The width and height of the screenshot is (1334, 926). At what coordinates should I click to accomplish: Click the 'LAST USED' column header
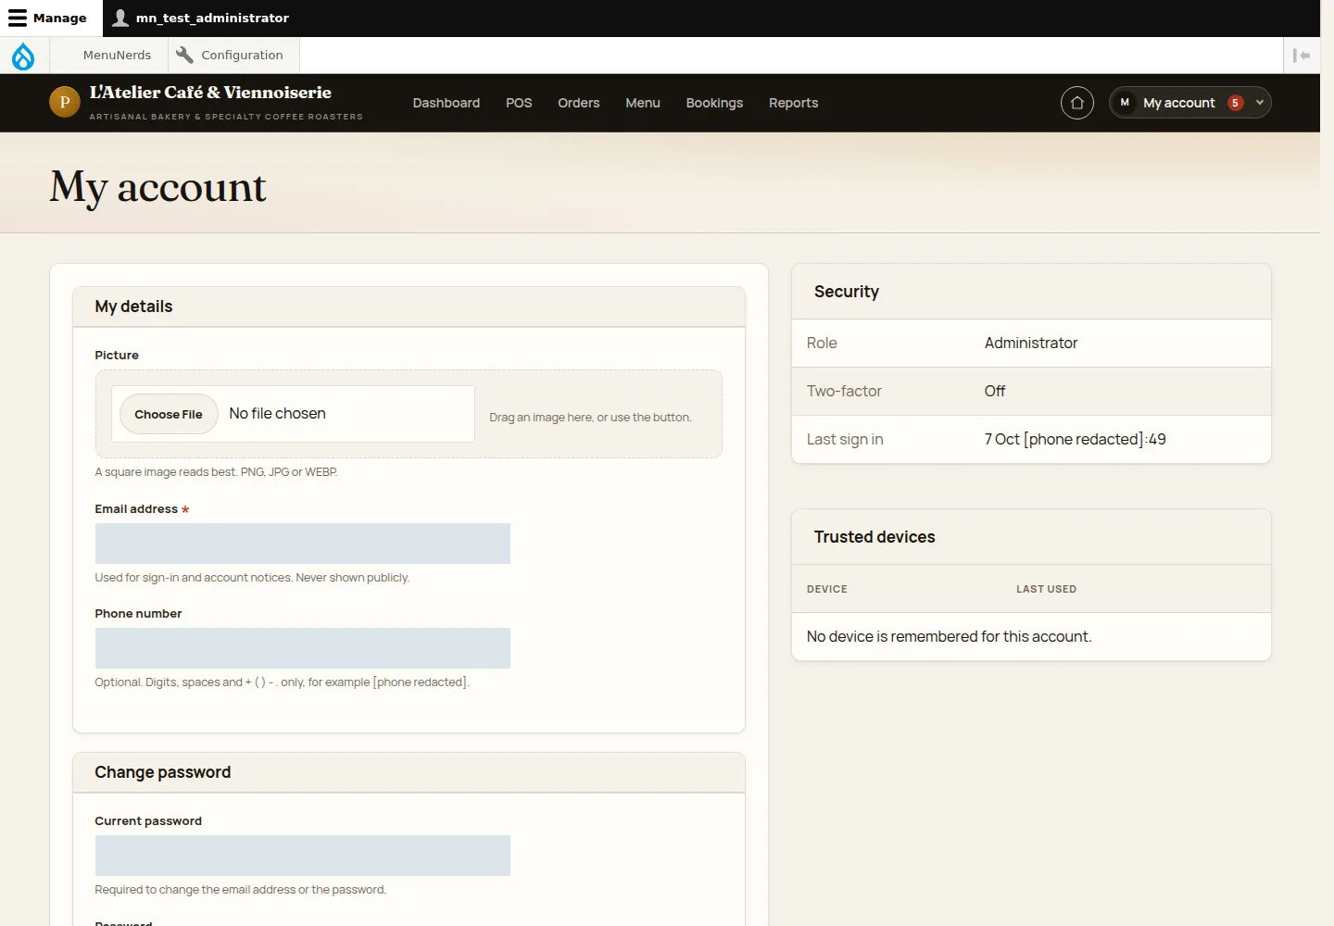1046,589
